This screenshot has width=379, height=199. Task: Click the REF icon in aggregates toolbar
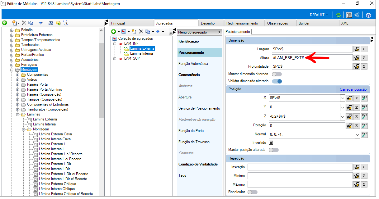click(x=124, y=31)
